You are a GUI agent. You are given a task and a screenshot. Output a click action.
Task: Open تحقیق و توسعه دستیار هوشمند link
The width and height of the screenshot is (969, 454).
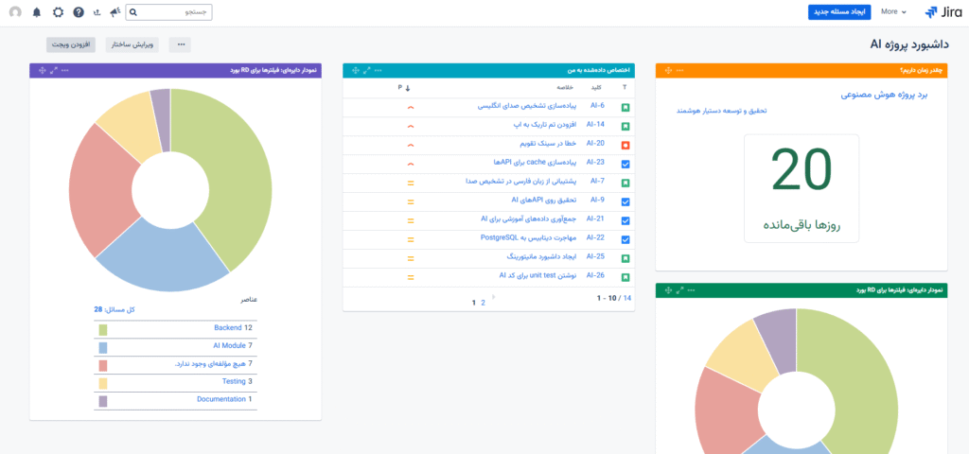(x=721, y=111)
